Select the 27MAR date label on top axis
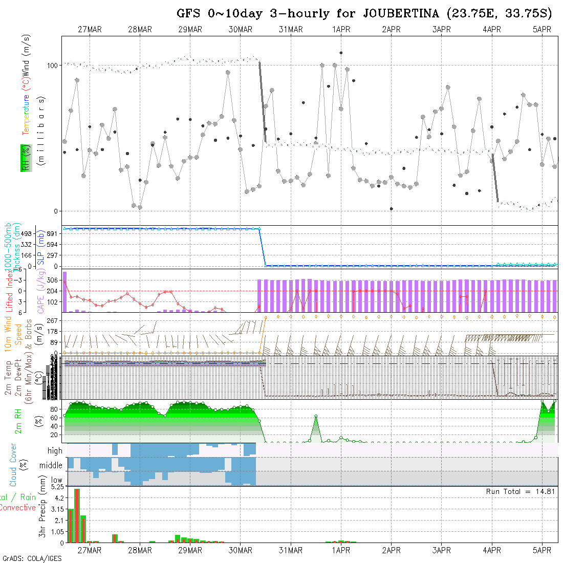Viewport: 563px width, 563px height. pos(90,30)
